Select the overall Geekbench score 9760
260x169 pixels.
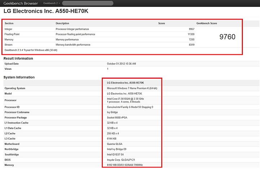tap(227, 37)
